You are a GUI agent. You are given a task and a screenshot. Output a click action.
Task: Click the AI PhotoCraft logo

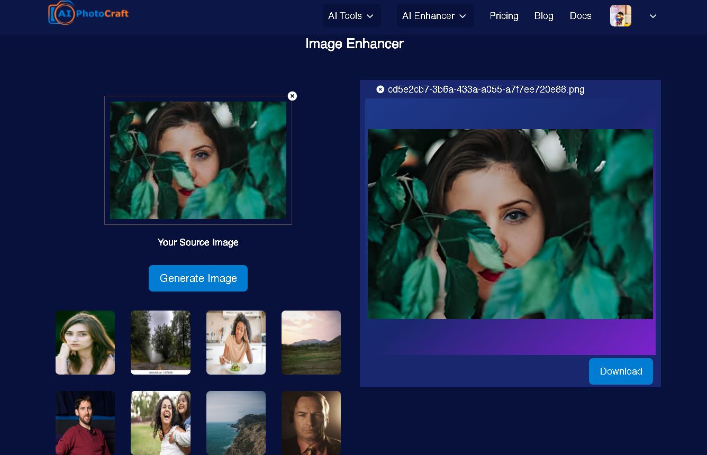click(88, 13)
